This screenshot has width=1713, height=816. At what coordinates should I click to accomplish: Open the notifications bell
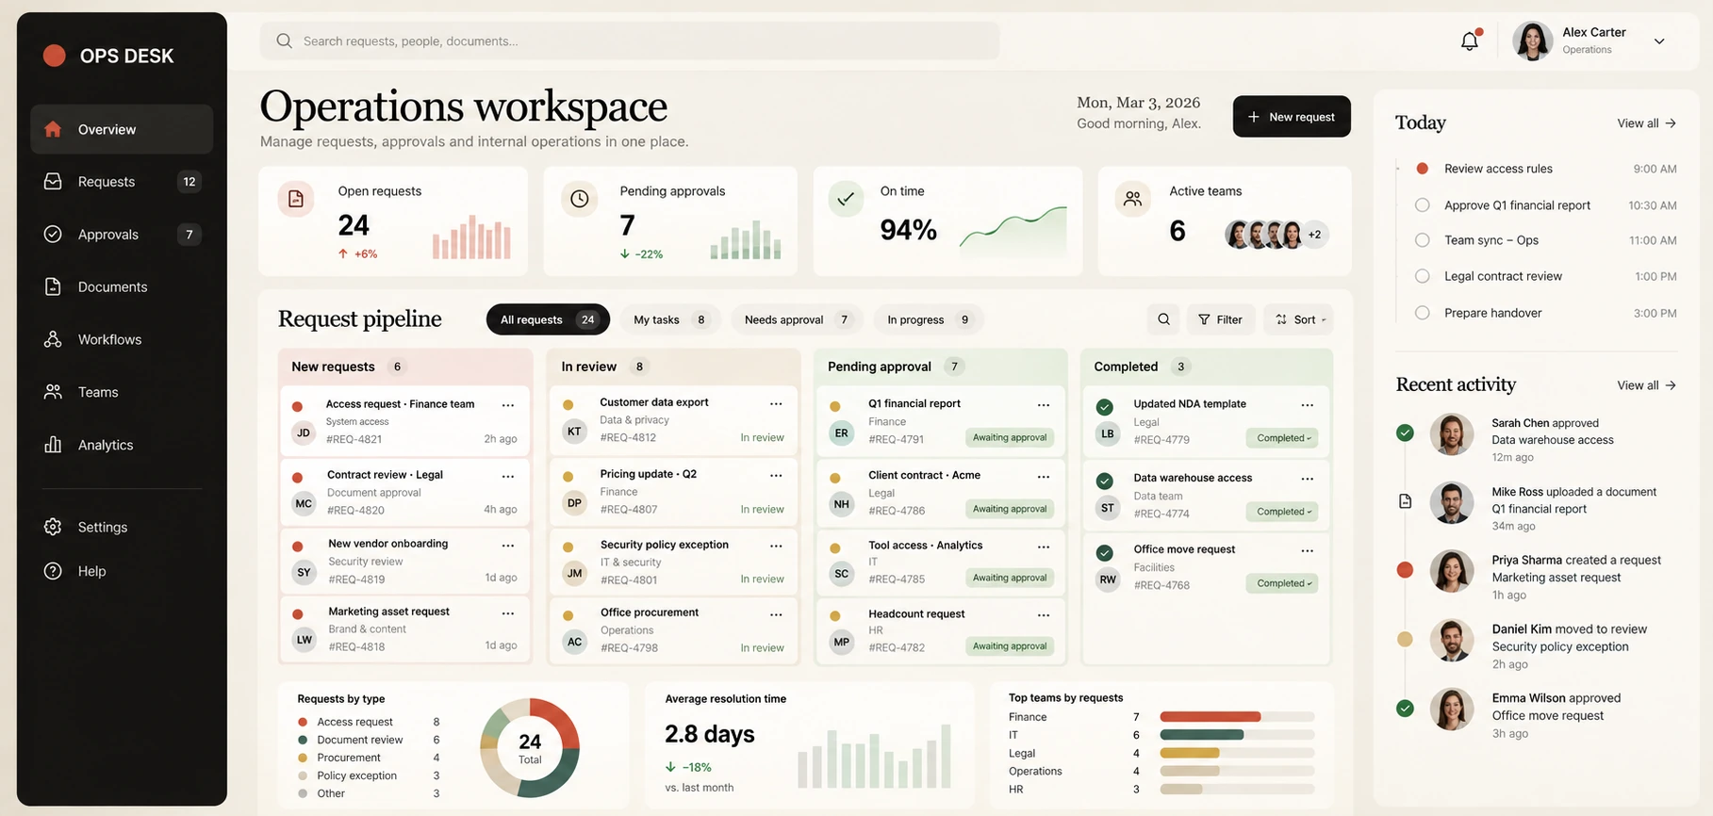click(x=1469, y=41)
